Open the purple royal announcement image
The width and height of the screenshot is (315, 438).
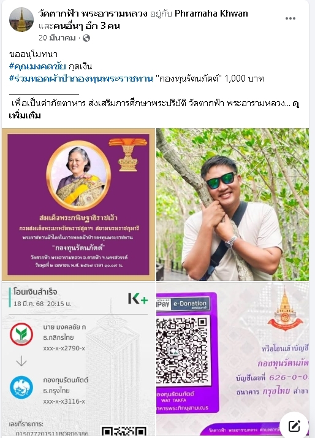point(78,204)
